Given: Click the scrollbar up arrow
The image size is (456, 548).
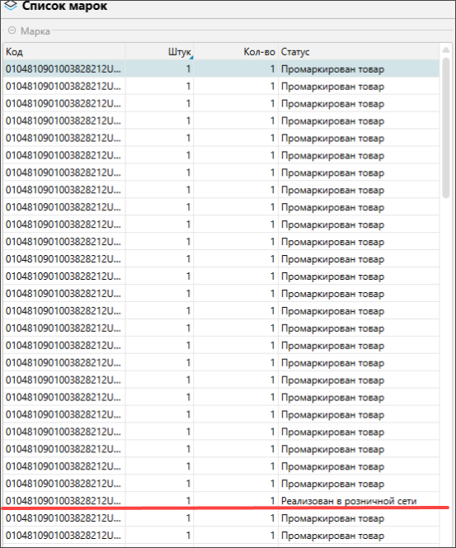Looking at the screenshot, I should [446, 50].
